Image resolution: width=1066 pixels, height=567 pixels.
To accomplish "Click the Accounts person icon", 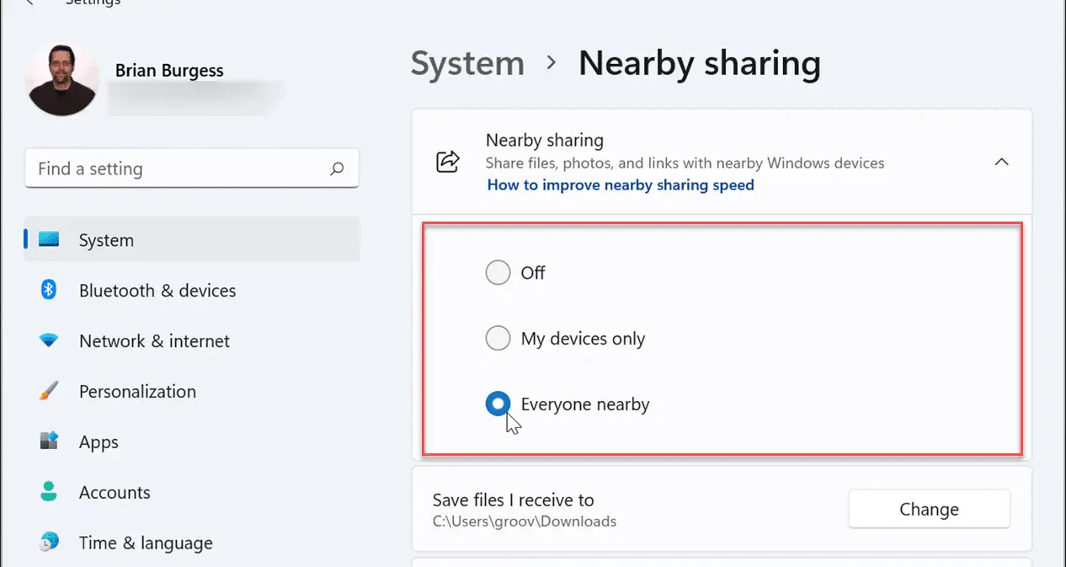I will tap(49, 492).
